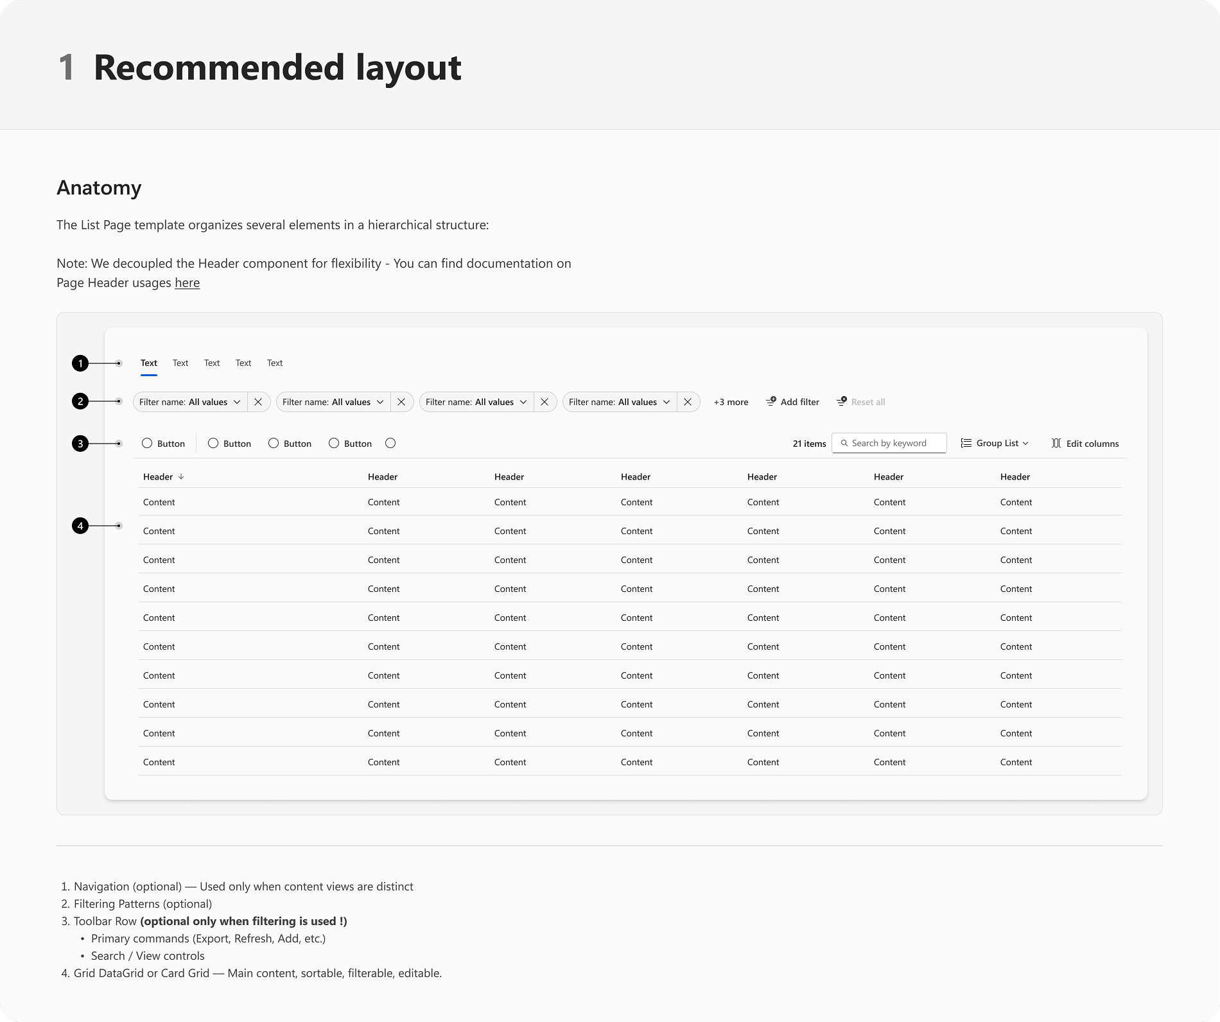Show the +3 more filters
This screenshot has height=1022, width=1220.
click(731, 402)
